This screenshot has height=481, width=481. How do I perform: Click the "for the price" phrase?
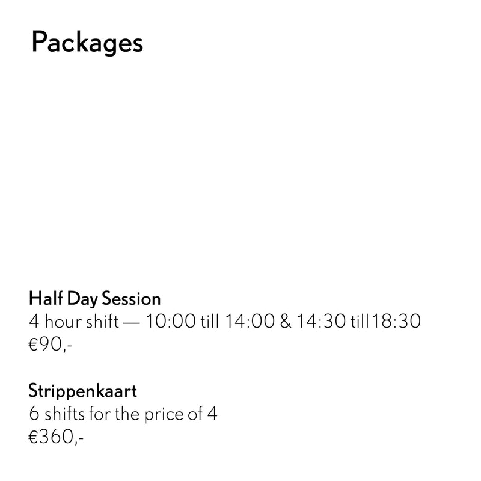coord(139,415)
